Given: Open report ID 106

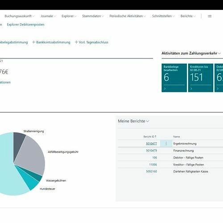Looking at the screenshot, I should [154, 157].
